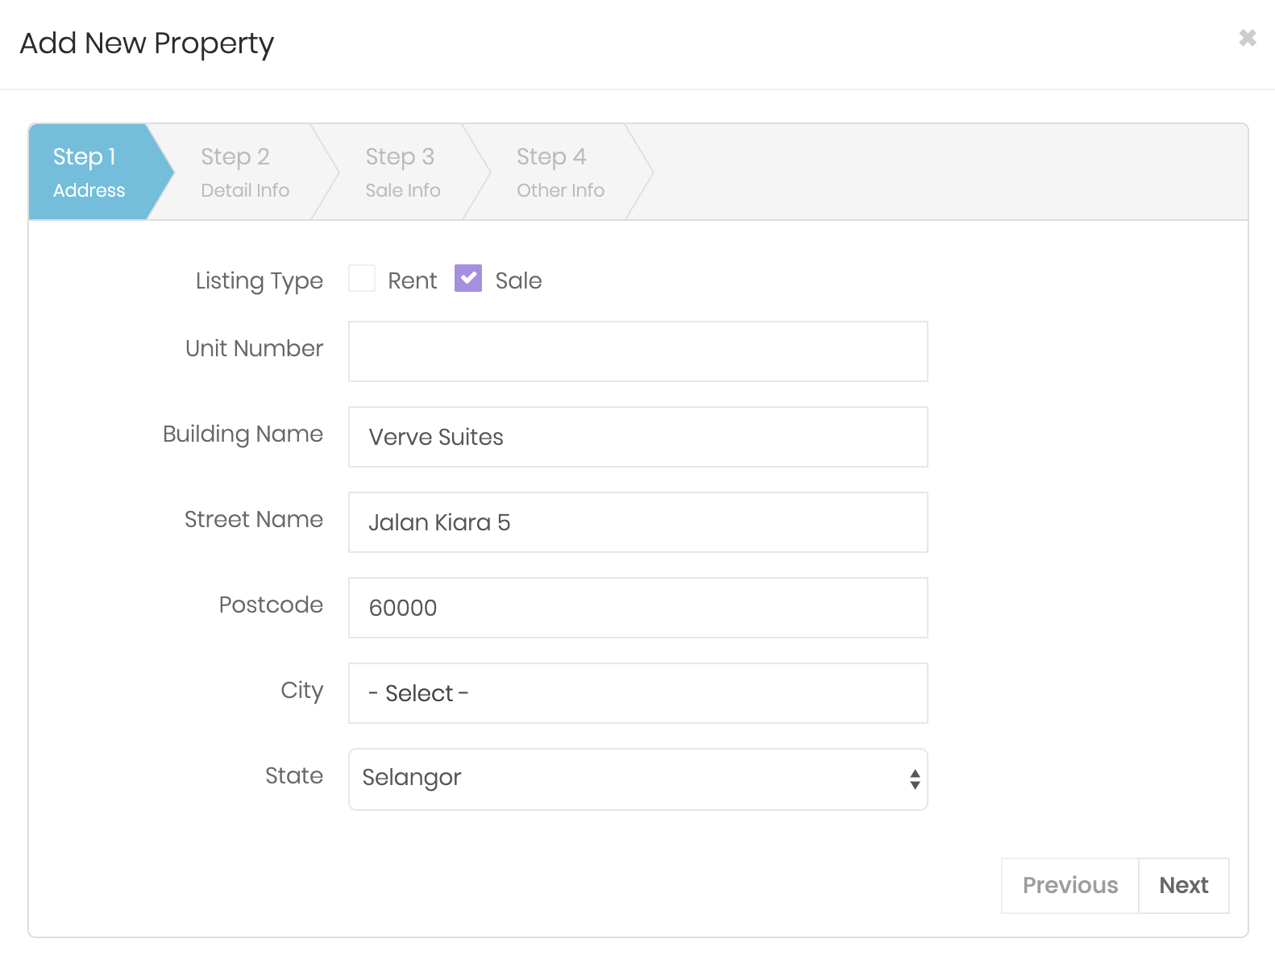Open Step 3 Sale Info tab

point(402,172)
